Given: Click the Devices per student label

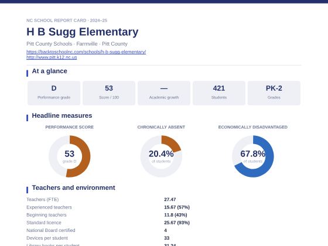Looking at the screenshot, I should click(47, 238).
